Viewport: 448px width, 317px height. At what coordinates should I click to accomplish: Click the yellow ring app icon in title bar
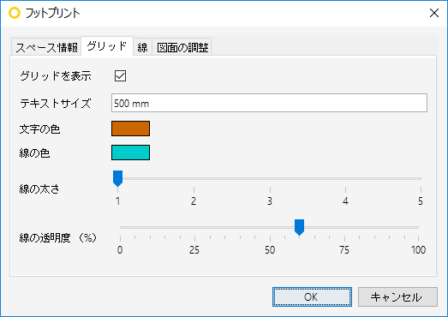point(15,13)
